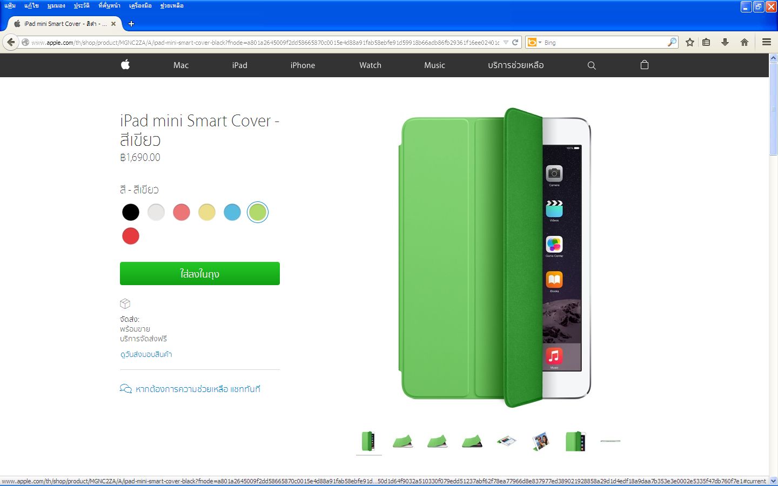Pick the yellow cover color option
778x486 pixels.
207,212
